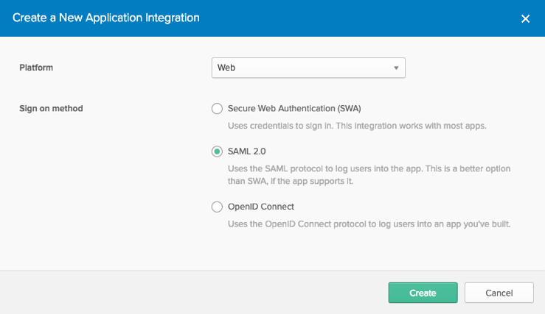Click the Platform dropdown arrow

click(x=396, y=68)
